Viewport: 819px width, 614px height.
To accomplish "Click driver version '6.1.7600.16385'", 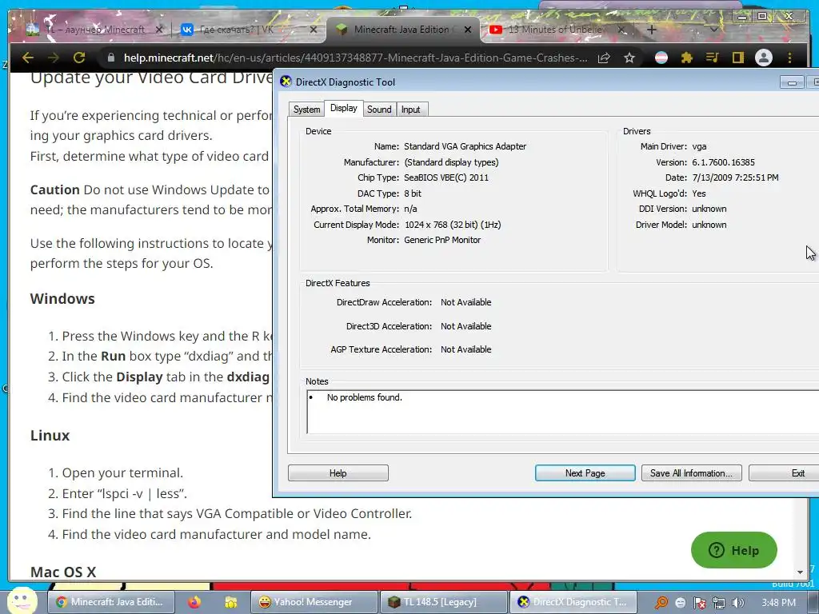I will [723, 162].
